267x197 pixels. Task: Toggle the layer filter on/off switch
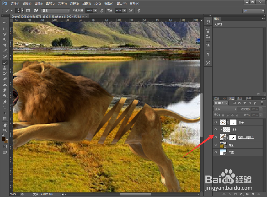coord(262,103)
